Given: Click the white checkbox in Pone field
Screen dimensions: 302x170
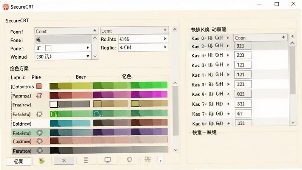Looking at the screenshot, I should pos(48,48).
